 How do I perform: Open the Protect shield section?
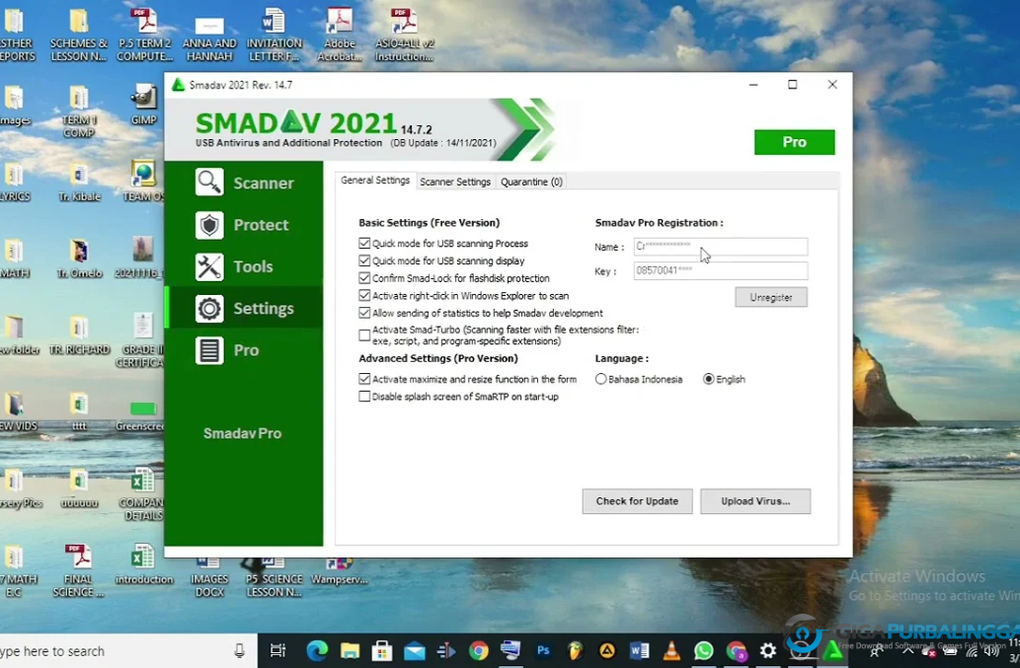click(x=244, y=225)
